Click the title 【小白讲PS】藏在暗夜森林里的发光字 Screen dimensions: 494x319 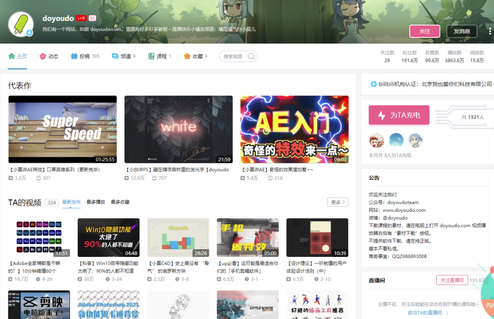point(177,170)
